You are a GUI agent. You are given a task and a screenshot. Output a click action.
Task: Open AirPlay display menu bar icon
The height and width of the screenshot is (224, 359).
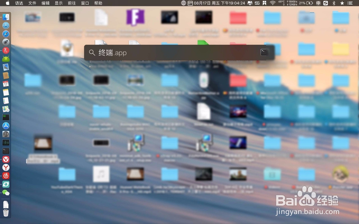pos(250,3)
